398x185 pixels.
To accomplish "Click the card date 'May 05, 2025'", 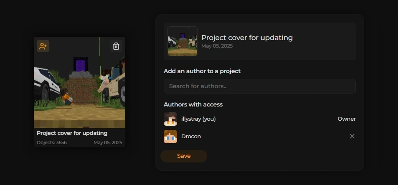I will tap(108, 142).
